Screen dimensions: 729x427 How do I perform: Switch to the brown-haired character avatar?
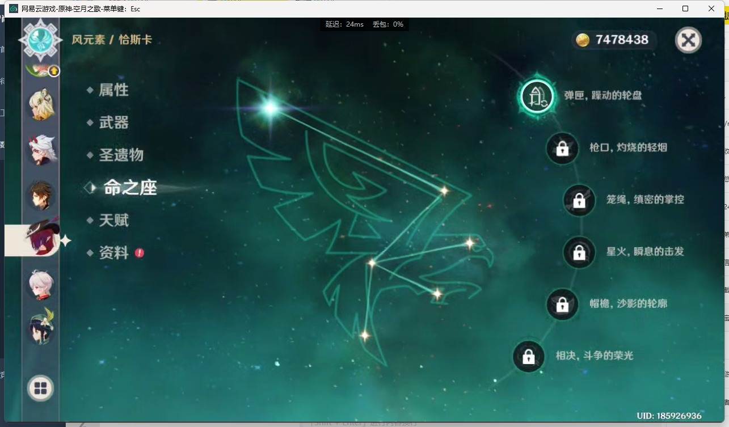(x=41, y=195)
